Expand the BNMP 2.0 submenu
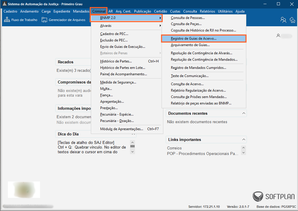298x211 pixels. tap(127, 18)
